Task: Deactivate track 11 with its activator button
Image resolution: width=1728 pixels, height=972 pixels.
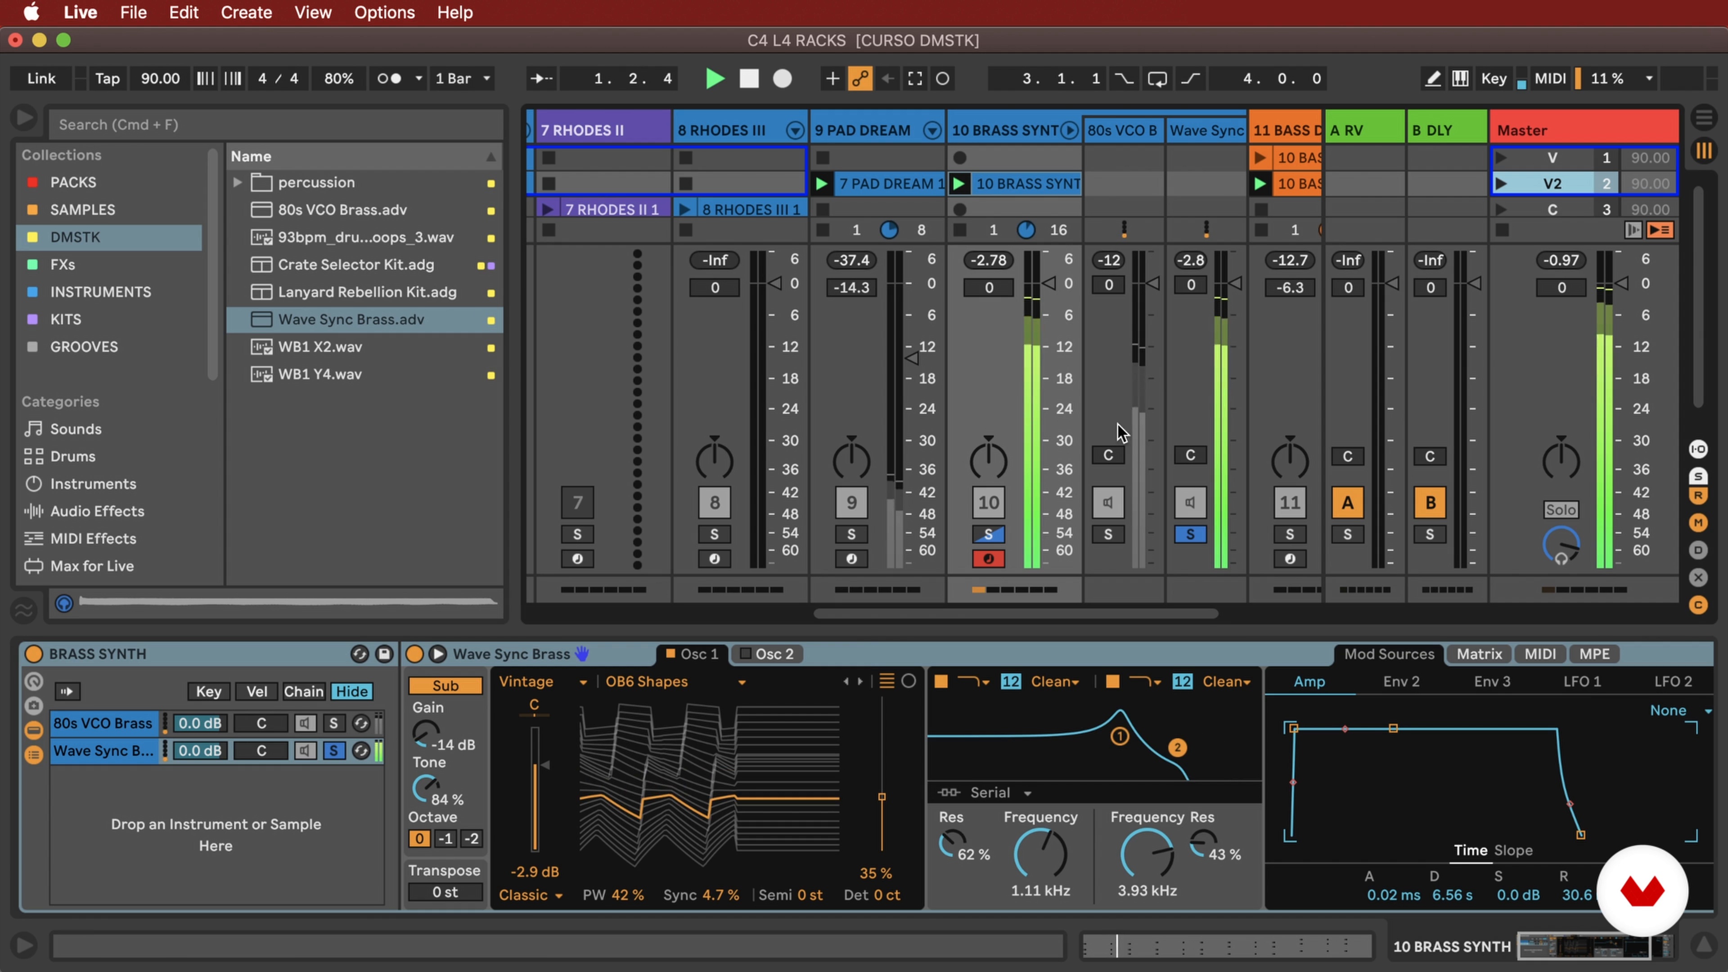Action: pyautogui.click(x=1289, y=503)
